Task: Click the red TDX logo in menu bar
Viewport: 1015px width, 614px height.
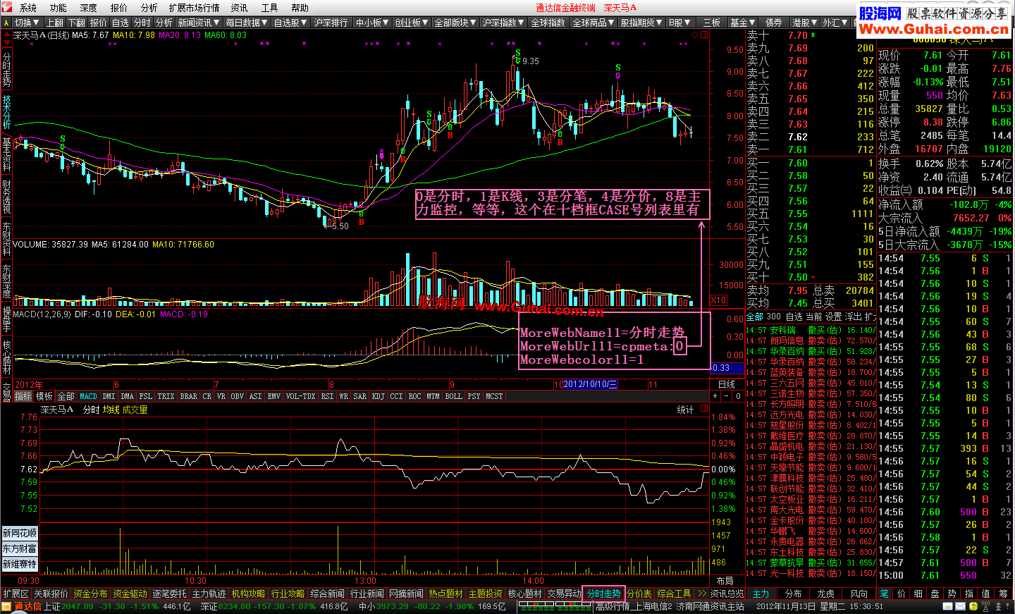Action: (7, 8)
